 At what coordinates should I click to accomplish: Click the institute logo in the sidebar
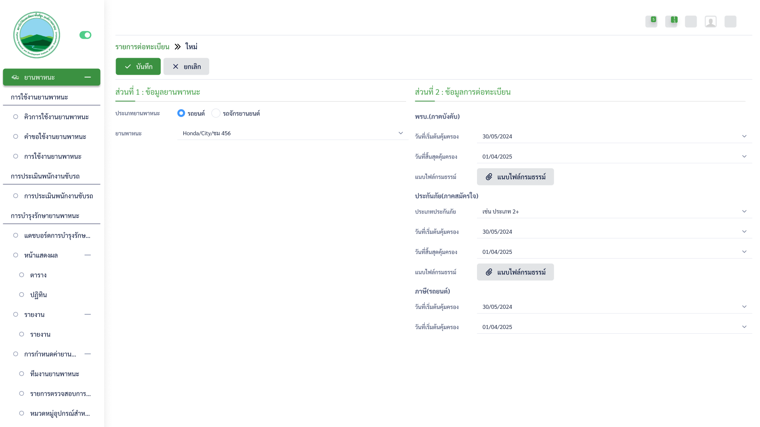point(36,35)
